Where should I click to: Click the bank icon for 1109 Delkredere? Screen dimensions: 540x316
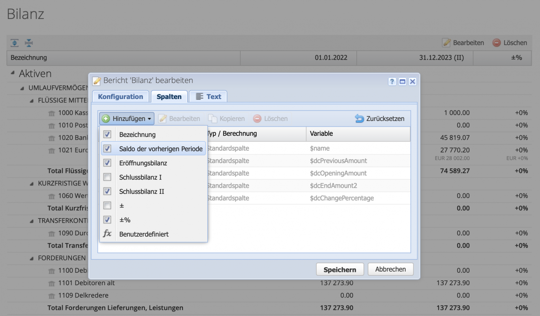[52, 296]
